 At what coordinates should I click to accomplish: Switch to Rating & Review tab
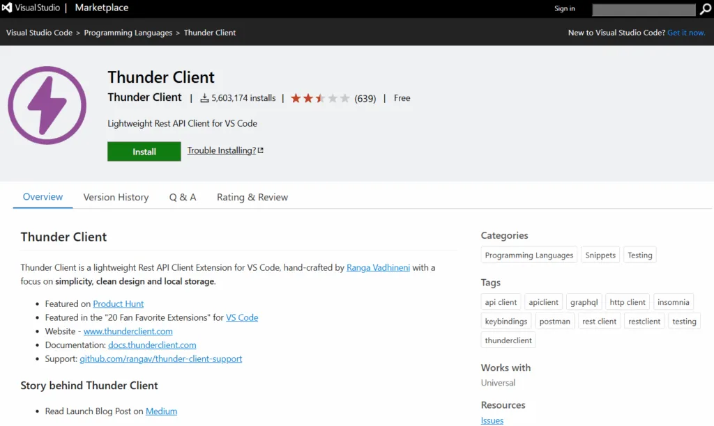pyautogui.click(x=252, y=197)
